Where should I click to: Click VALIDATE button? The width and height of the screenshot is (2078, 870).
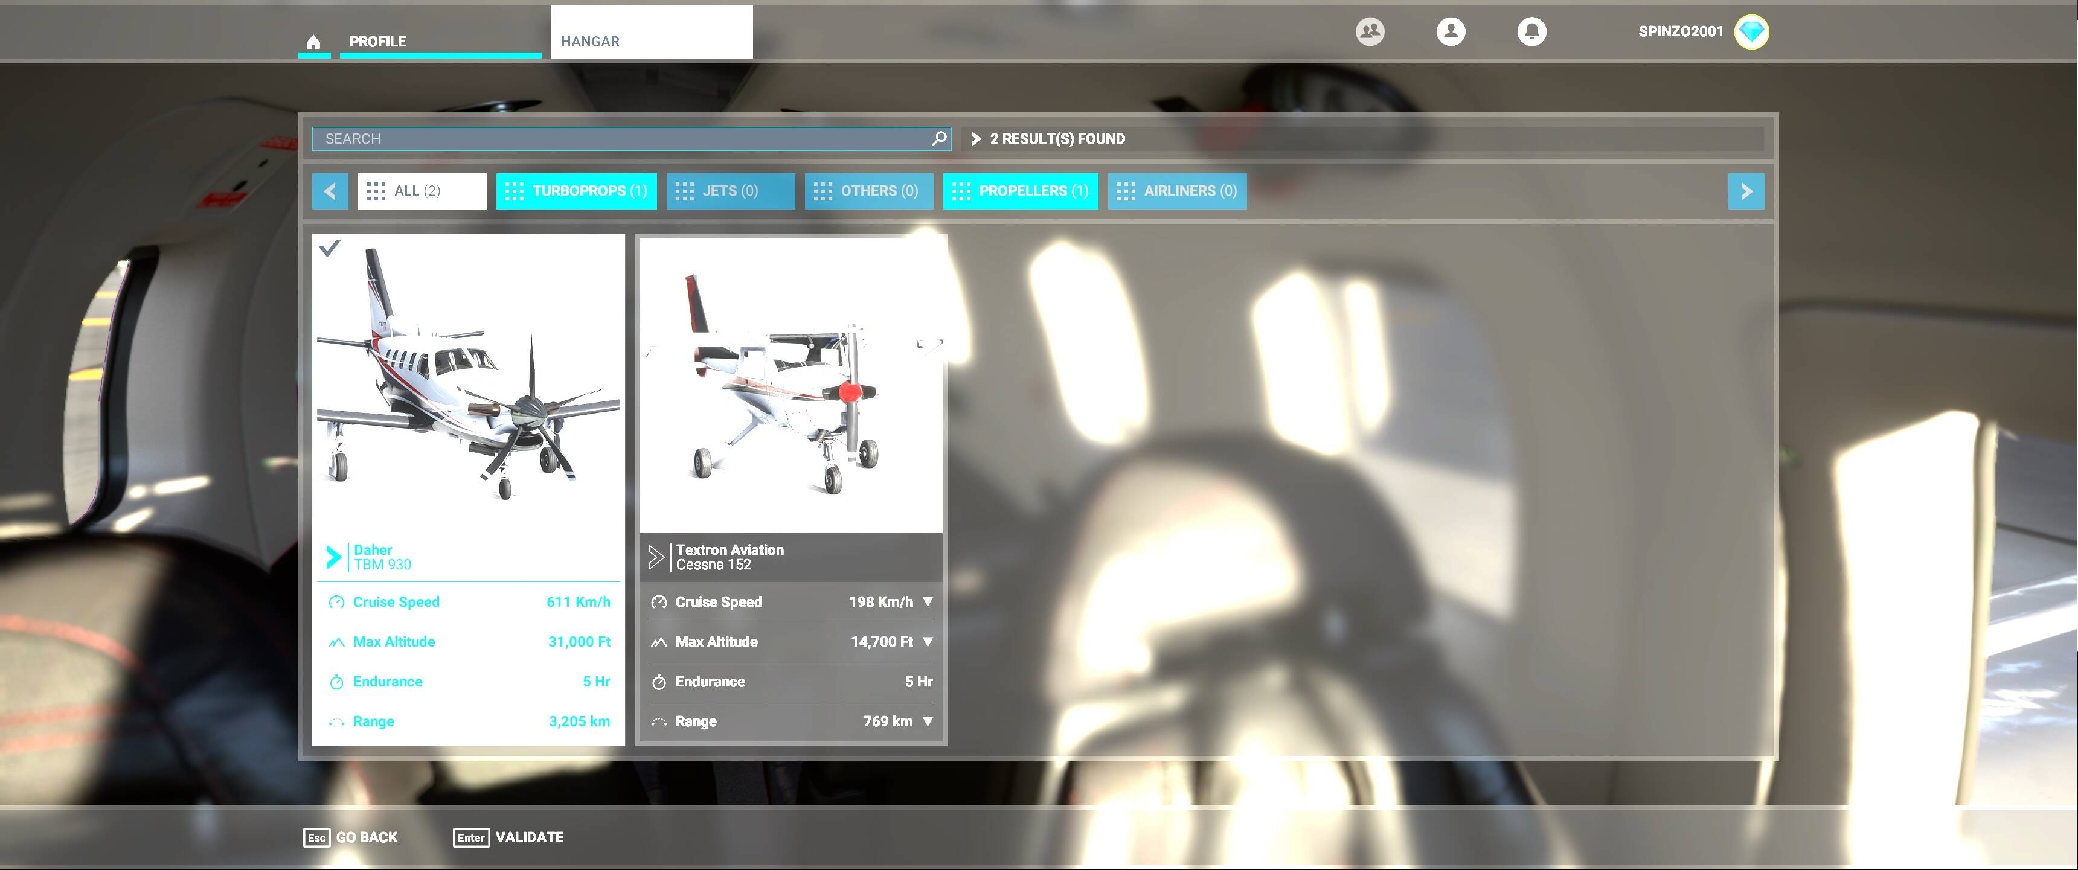pyautogui.click(x=509, y=837)
